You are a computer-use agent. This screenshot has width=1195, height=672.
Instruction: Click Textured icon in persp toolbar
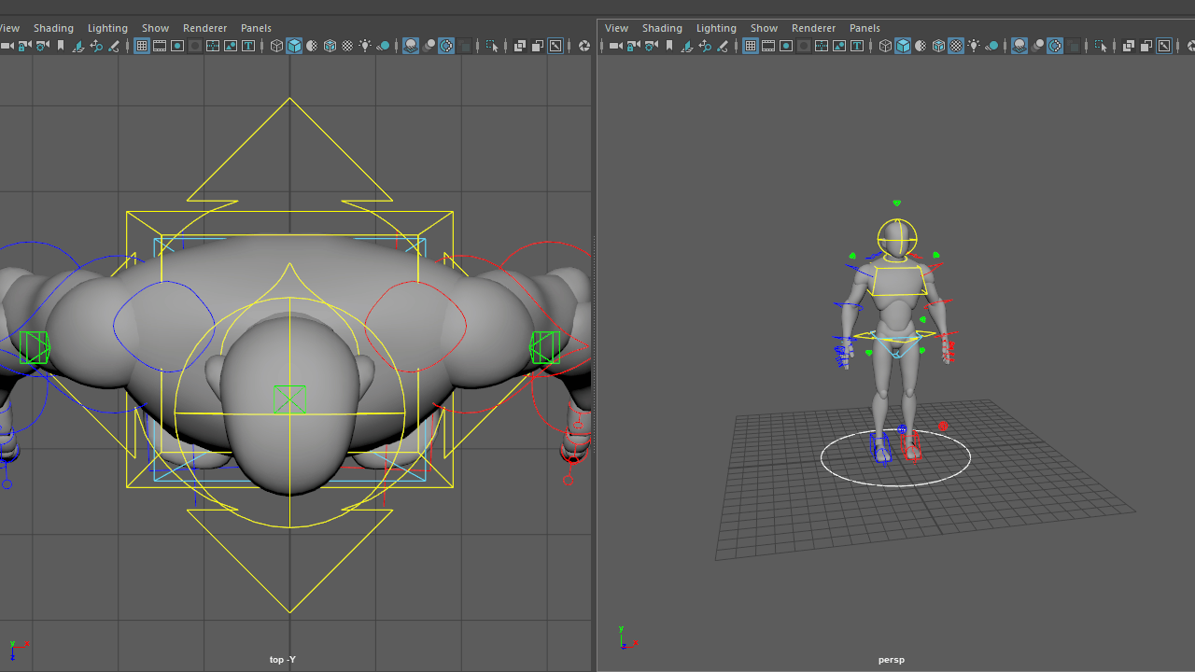tap(956, 46)
